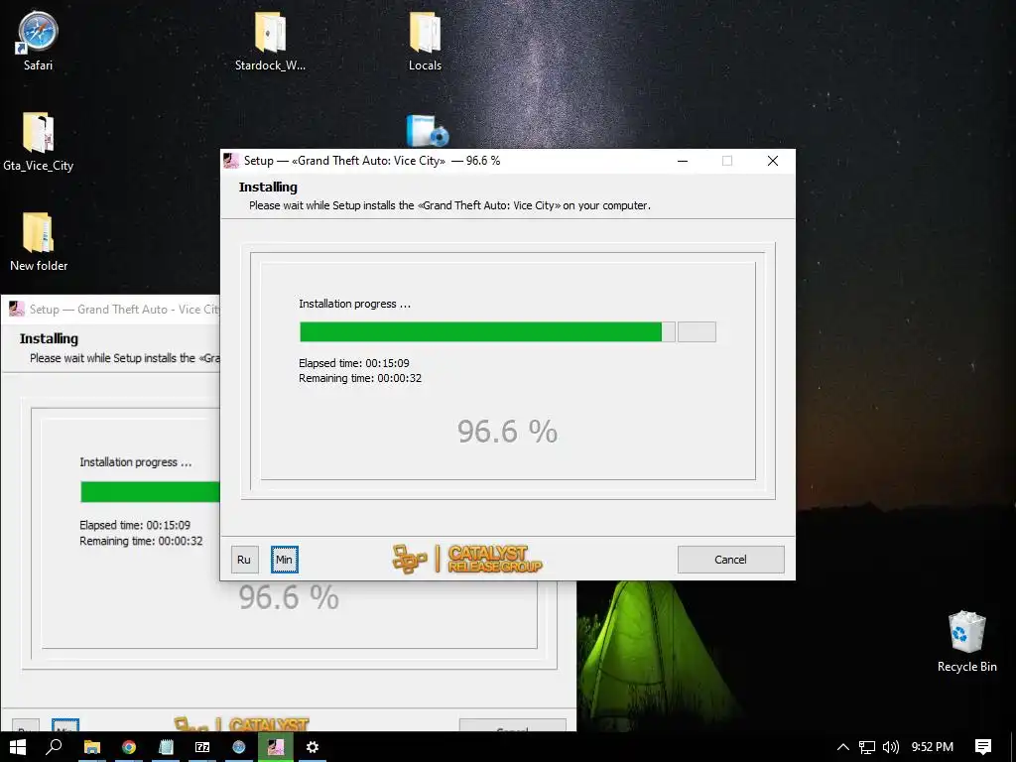Viewport: 1016px width, 762px height.
Task: Cancel the Vice City installation
Action: [x=730, y=560]
